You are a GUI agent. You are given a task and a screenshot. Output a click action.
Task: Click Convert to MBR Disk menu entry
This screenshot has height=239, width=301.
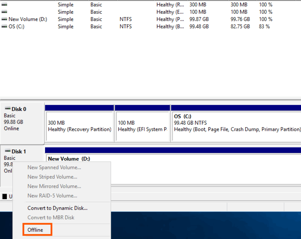pos(51,218)
